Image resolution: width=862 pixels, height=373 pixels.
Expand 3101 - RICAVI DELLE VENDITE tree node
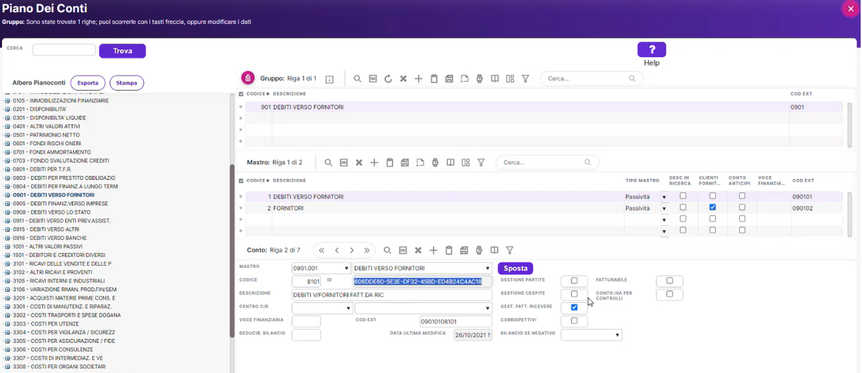(8, 264)
